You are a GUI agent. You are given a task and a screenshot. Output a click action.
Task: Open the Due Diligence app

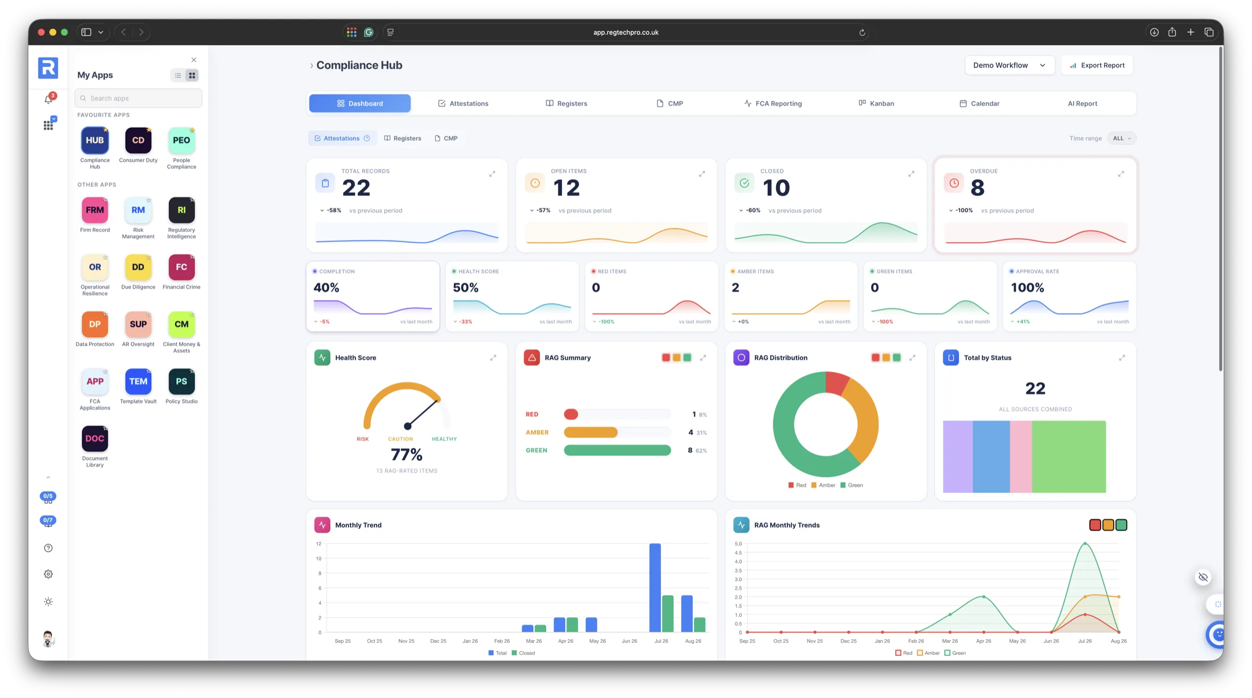coord(138,267)
